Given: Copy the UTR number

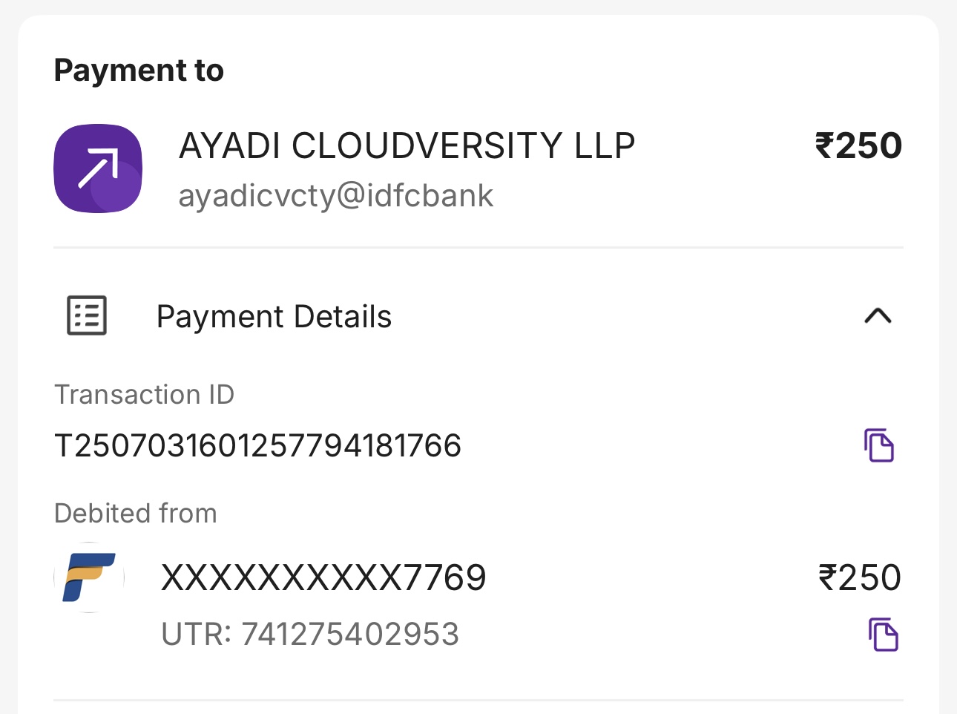Looking at the screenshot, I should click(883, 635).
